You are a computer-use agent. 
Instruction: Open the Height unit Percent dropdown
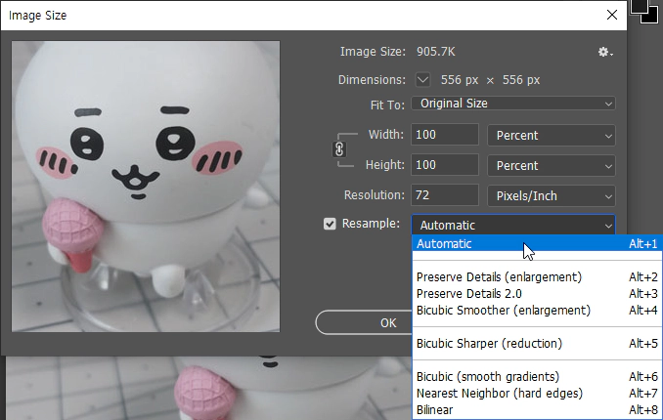552,166
